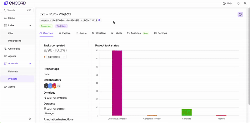The height and width of the screenshot is (123, 250).
Task: Click the Project task status heading
Action: (107, 46)
